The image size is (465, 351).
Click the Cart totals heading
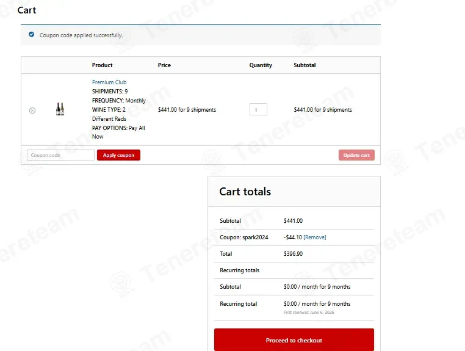[245, 192]
